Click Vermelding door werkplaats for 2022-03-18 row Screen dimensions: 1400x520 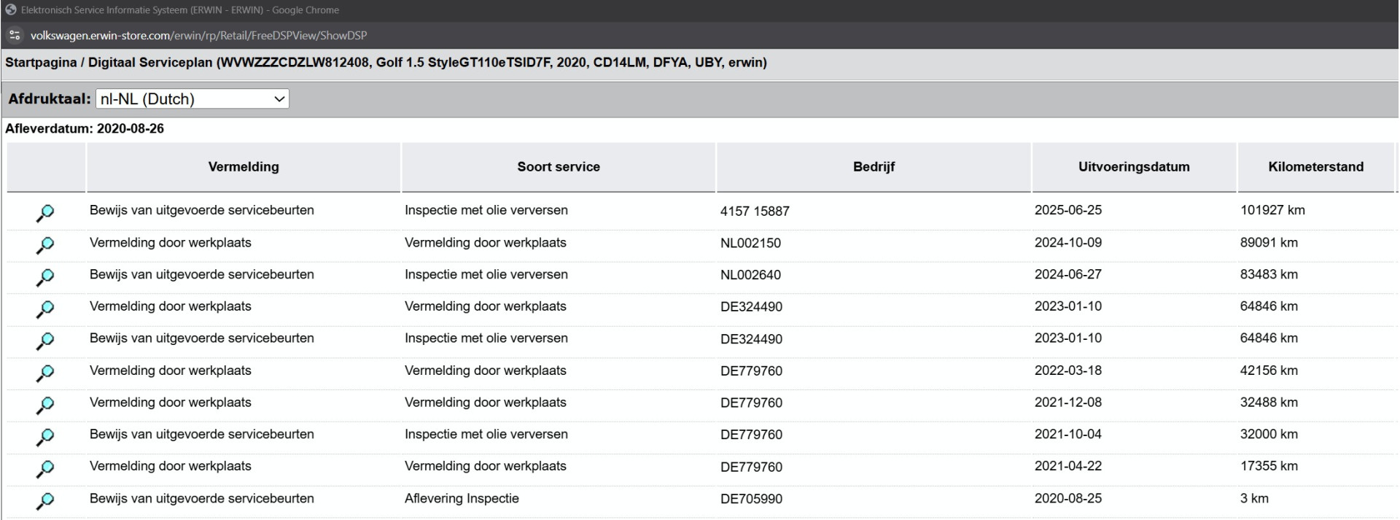171,370
